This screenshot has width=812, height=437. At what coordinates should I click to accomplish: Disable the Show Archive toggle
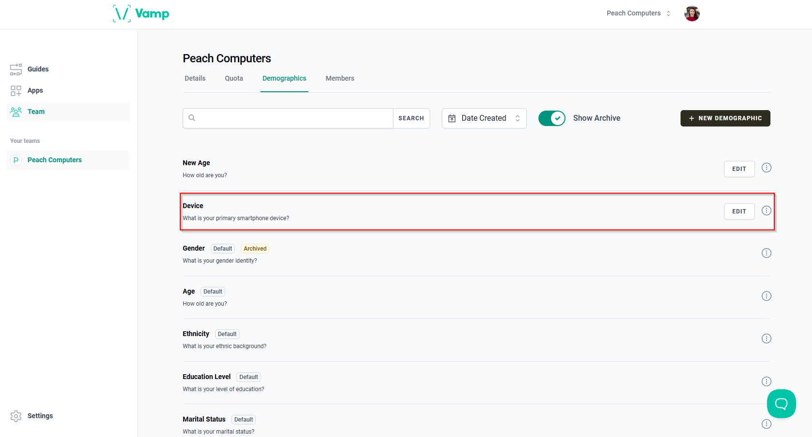click(552, 118)
